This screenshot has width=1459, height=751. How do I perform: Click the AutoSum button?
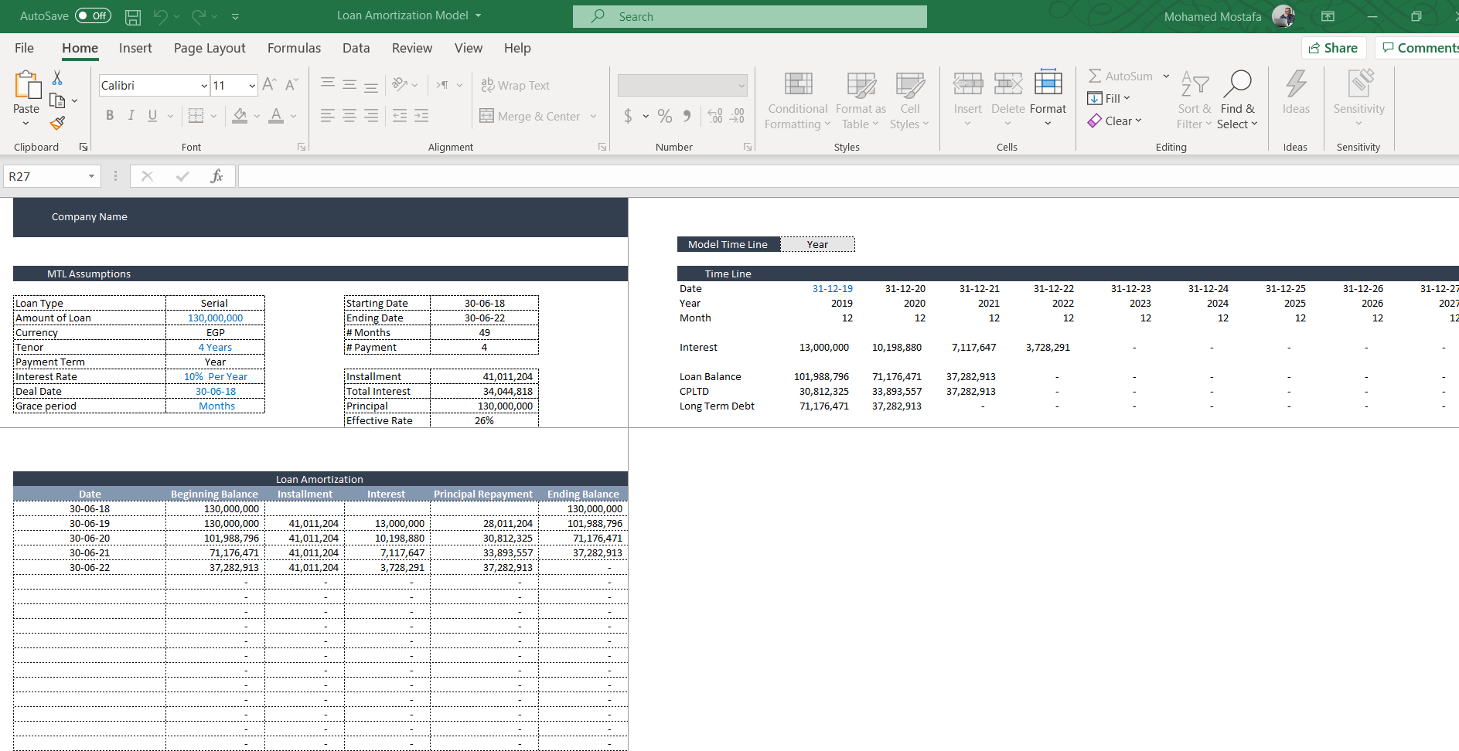(x=1121, y=76)
